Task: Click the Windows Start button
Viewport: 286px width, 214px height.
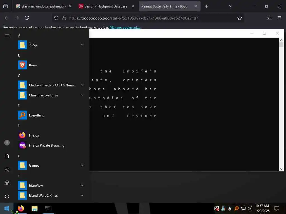Action: point(7,208)
